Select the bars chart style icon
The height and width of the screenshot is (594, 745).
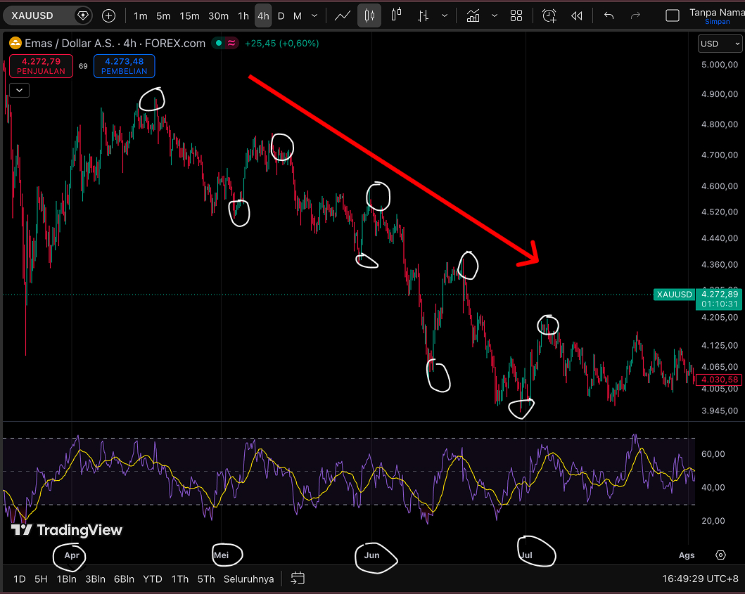point(423,15)
